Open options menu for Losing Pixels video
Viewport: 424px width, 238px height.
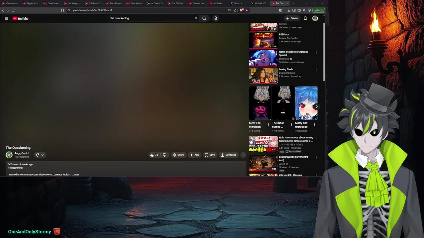pos(316,70)
